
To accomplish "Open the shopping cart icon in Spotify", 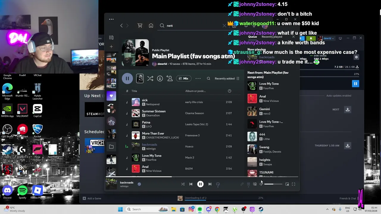I will coord(140,26).
